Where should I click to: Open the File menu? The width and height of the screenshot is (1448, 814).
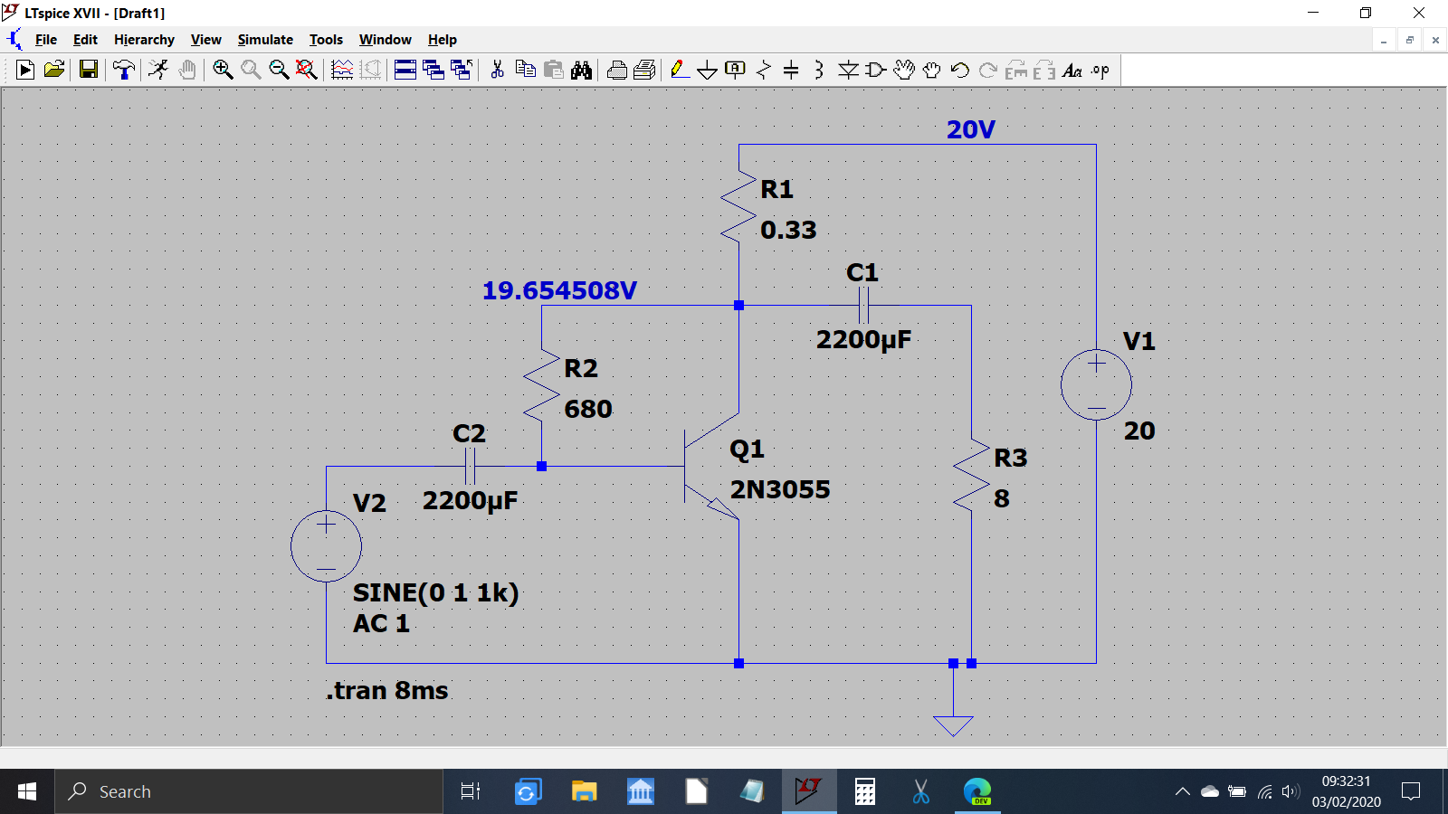click(x=46, y=40)
